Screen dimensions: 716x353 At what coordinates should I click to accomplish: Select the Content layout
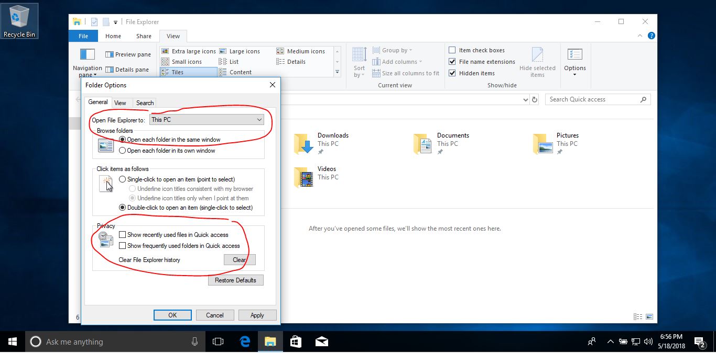(235, 72)
